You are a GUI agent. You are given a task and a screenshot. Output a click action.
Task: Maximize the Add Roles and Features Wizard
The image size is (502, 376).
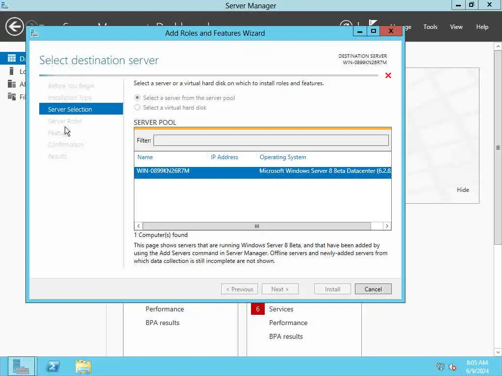click(x=373, y=31)
